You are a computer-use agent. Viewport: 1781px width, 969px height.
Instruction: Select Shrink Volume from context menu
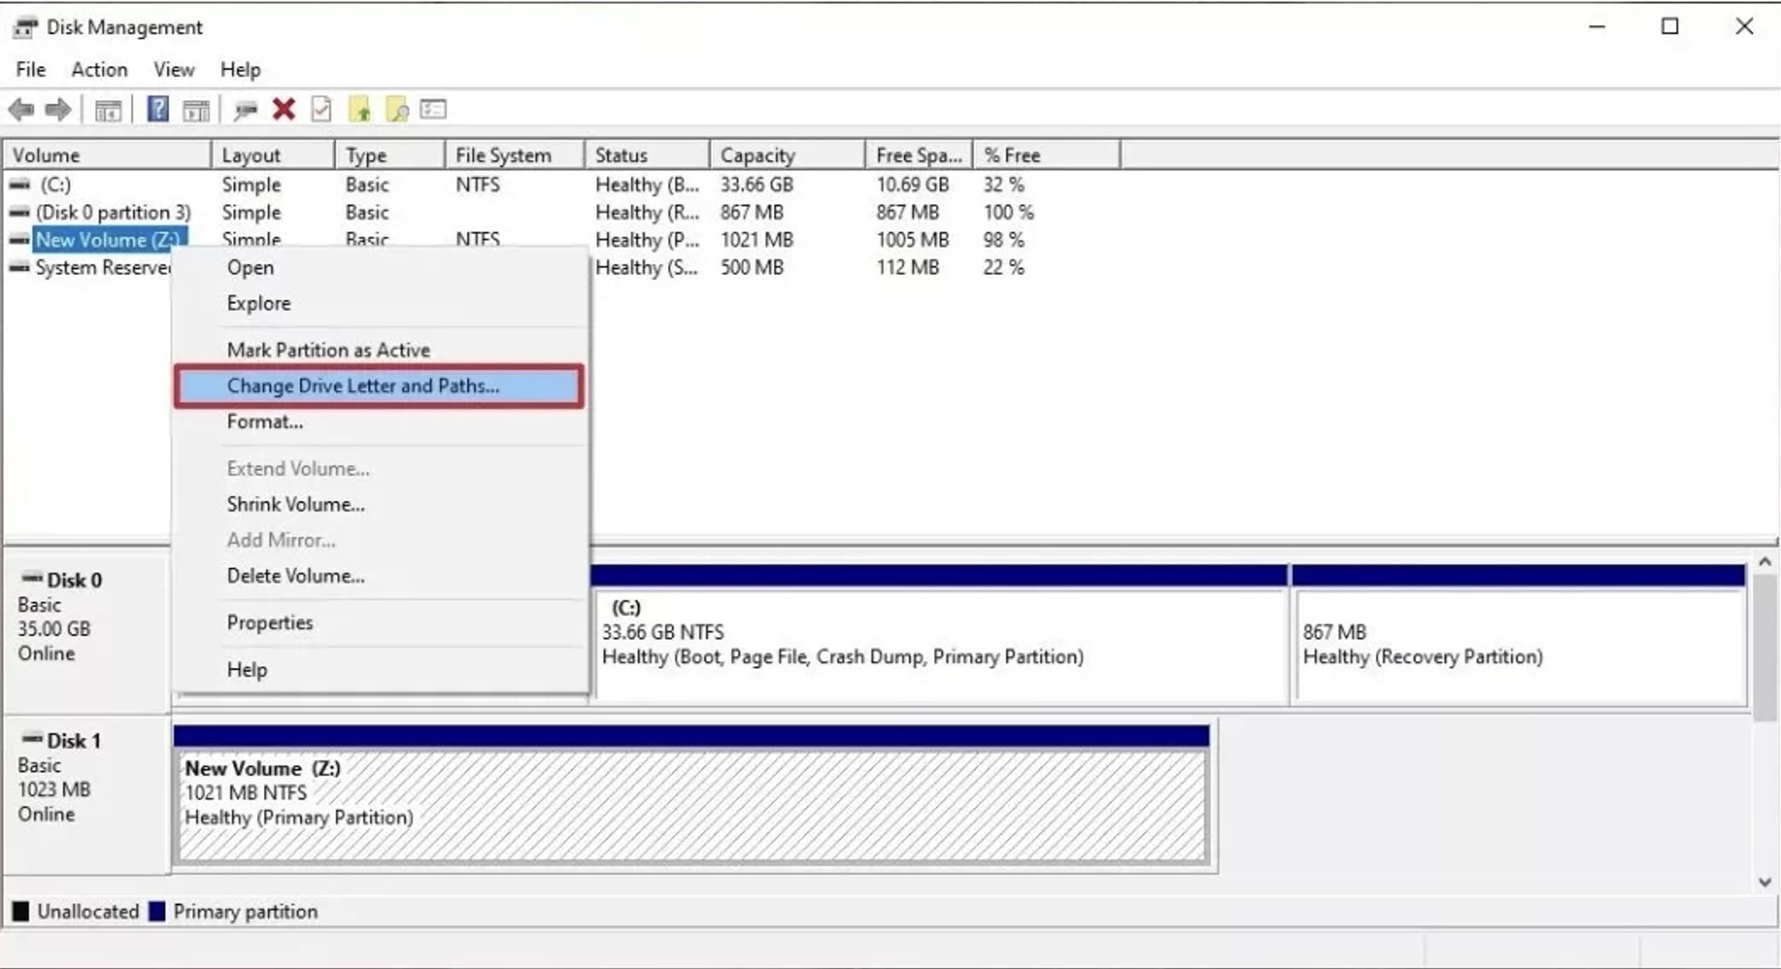(295, 504)
